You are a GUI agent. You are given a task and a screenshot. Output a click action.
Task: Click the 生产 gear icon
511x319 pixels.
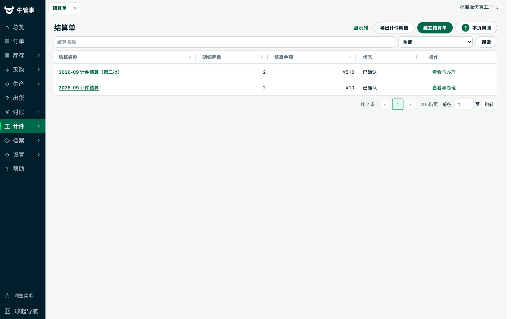coord(7,84)
